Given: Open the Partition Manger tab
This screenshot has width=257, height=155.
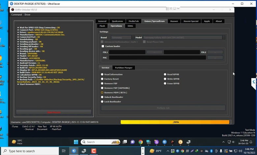Looking at the screenshot, I should pyautogui.click(x=124, y=68).
